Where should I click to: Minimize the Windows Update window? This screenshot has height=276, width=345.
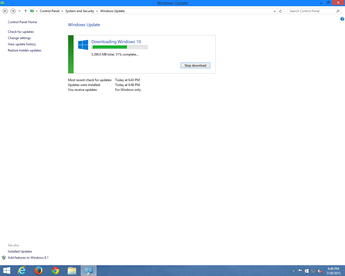pos(321,3)
